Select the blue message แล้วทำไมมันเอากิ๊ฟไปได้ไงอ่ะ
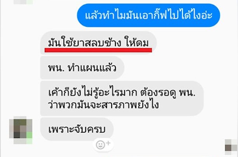This screenshot has width=238, height=157. tap(149, 16)
